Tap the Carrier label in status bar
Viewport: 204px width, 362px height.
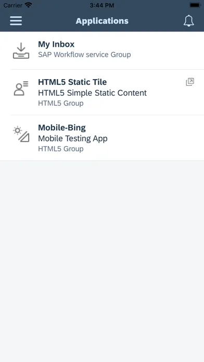(x=12, y=5)
